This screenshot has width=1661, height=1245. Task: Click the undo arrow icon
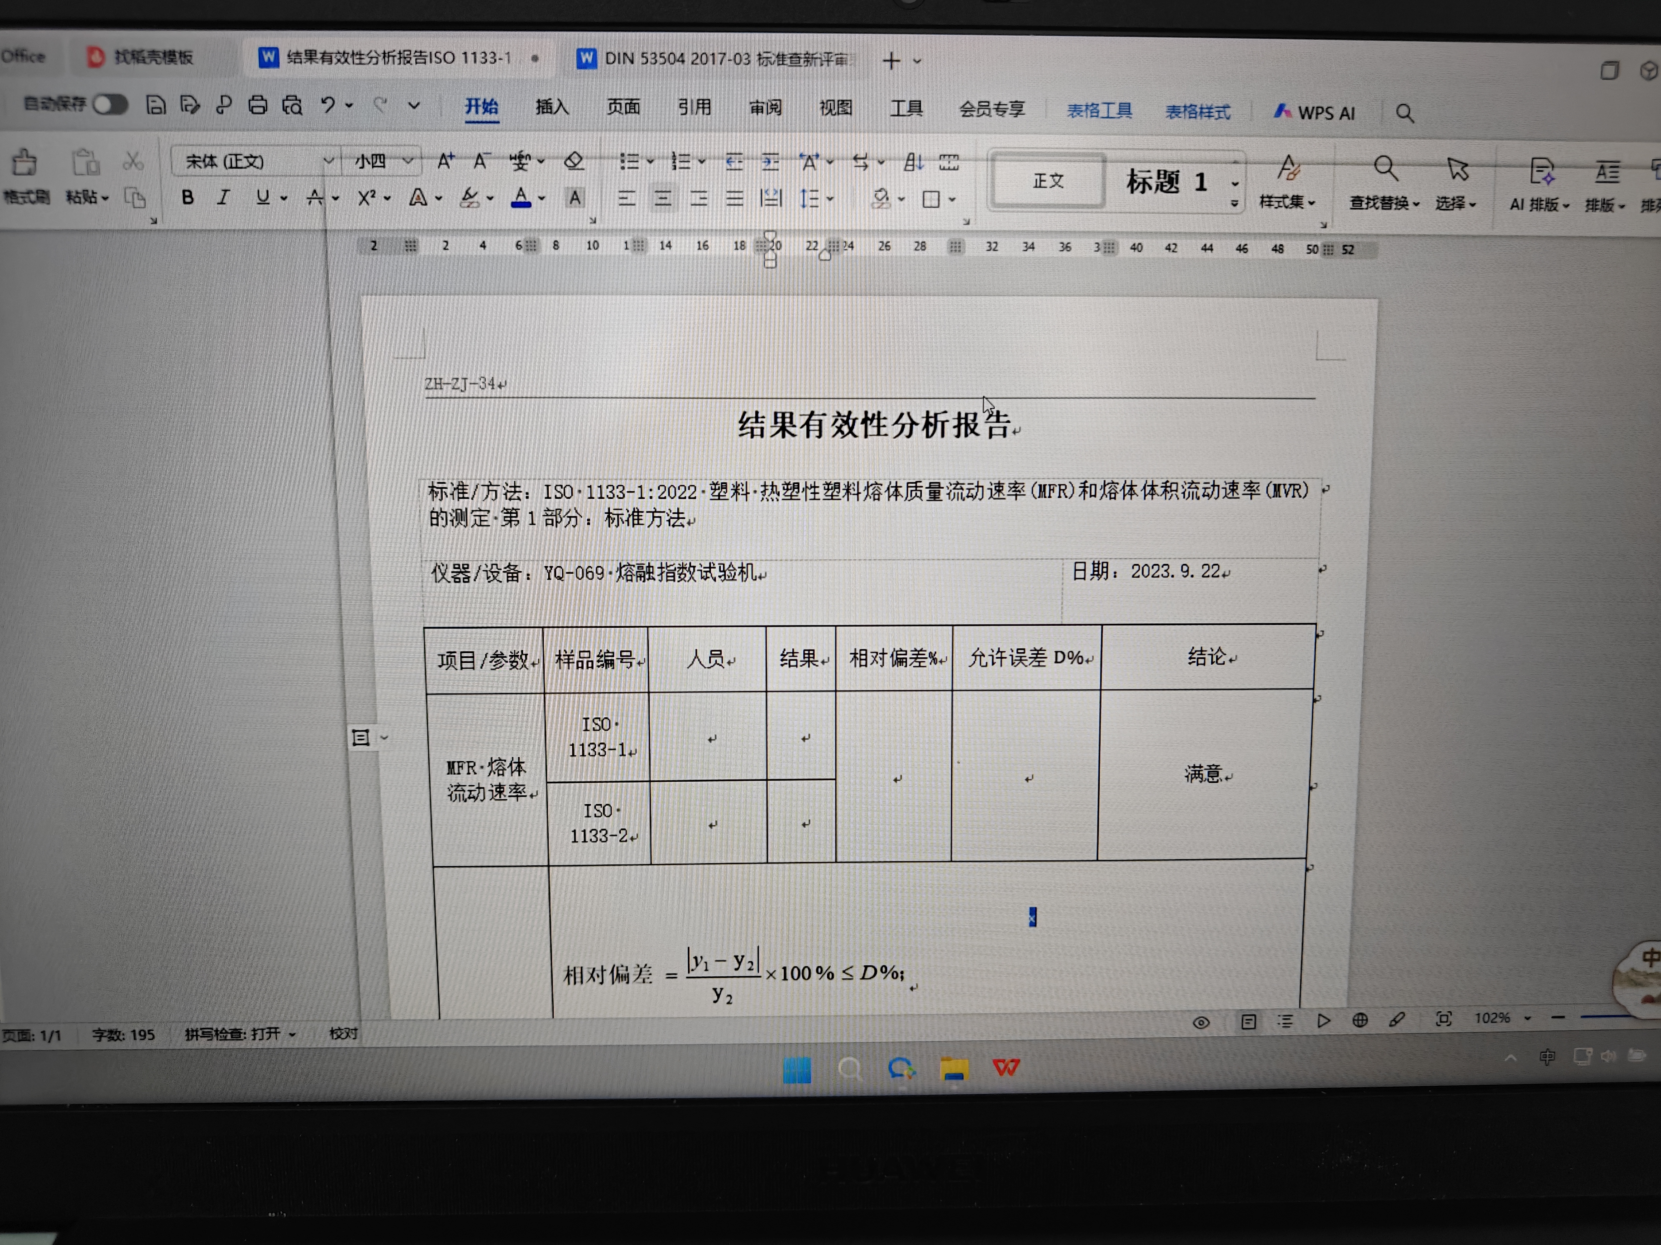[x=327, y=105]
